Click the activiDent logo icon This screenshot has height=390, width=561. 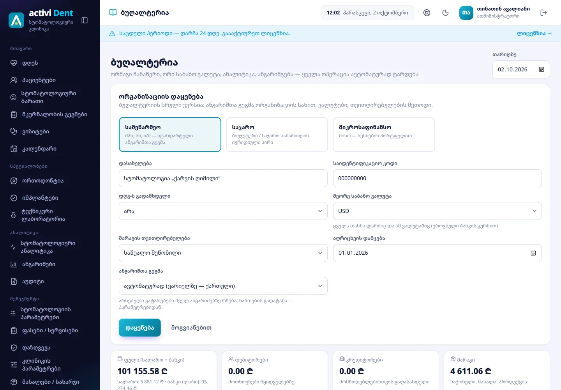point(16,20)
